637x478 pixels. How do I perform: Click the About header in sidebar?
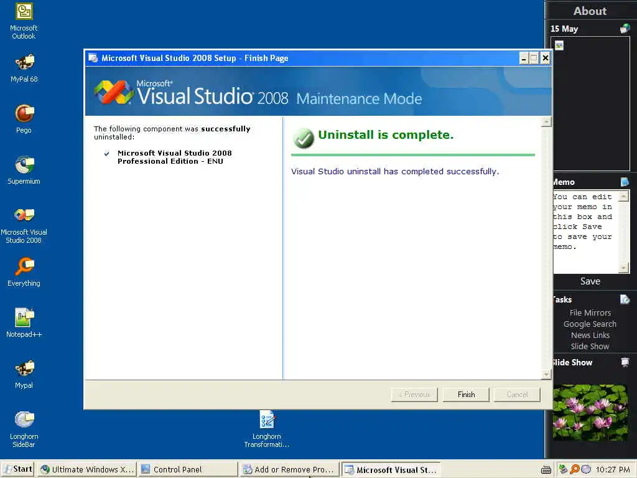pos(590,11)
